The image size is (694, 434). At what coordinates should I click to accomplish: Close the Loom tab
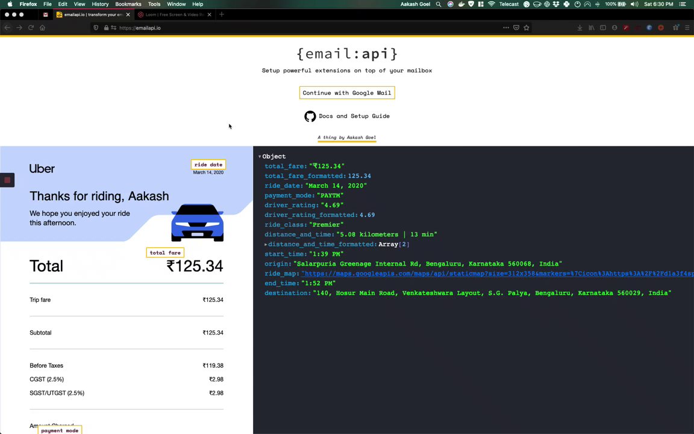tap(210, 14)
